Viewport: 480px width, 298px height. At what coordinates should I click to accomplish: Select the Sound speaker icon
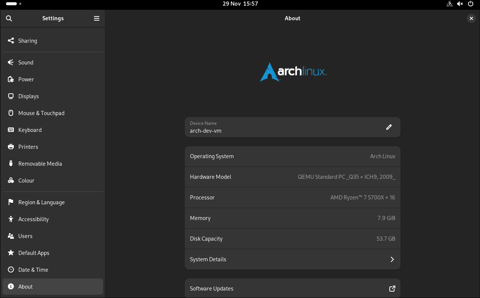pos(11,63)
